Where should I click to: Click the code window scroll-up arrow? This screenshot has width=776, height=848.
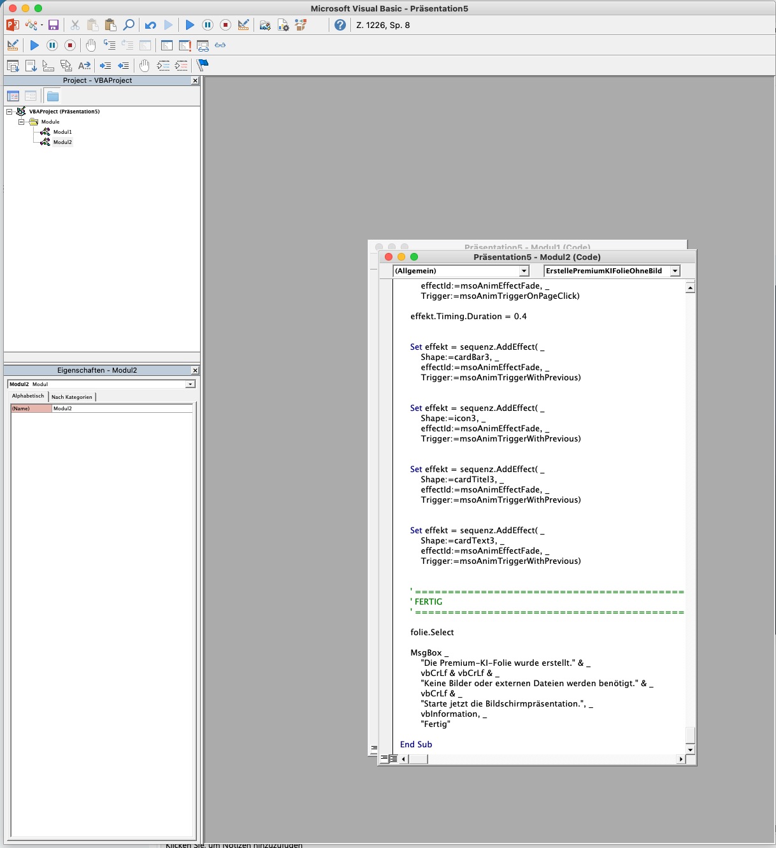tap(690, 288)
